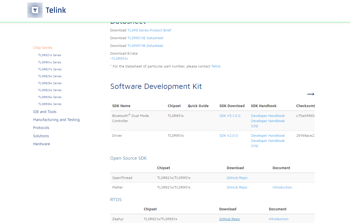Open Hardware in sidebar
This screenshot has height=223, width=350.
(x=41, y=144)
